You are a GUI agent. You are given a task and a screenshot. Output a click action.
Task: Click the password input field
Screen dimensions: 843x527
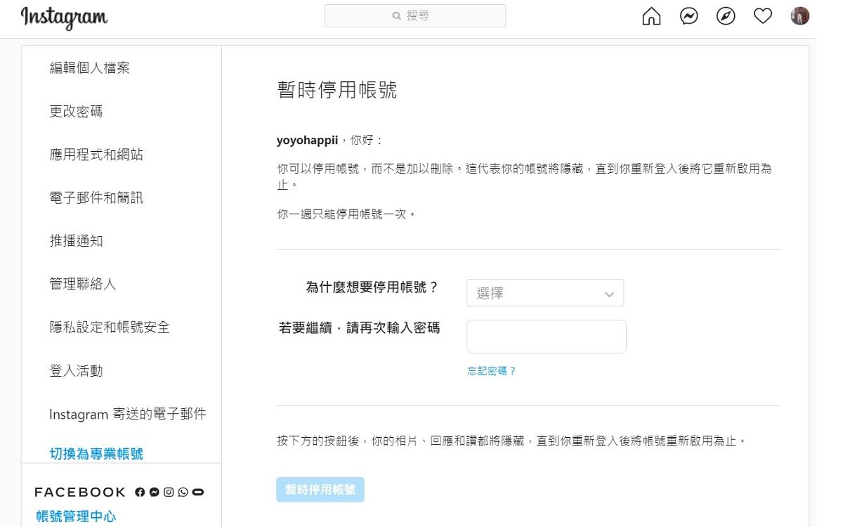545,336
